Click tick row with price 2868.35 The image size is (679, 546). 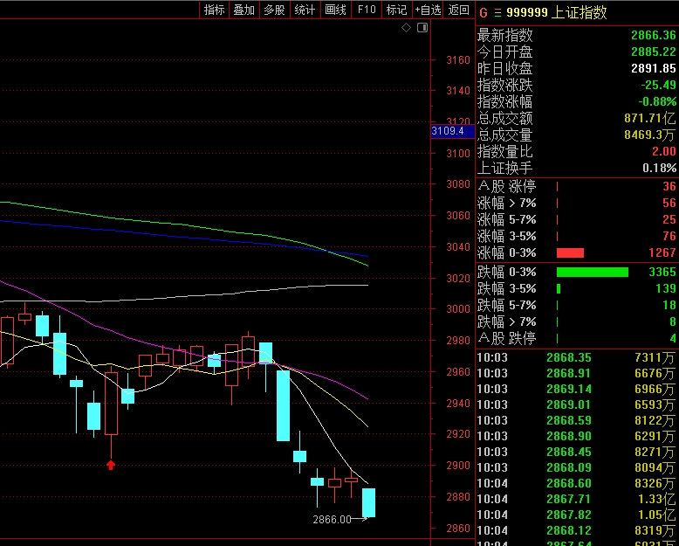coord(577,357)
